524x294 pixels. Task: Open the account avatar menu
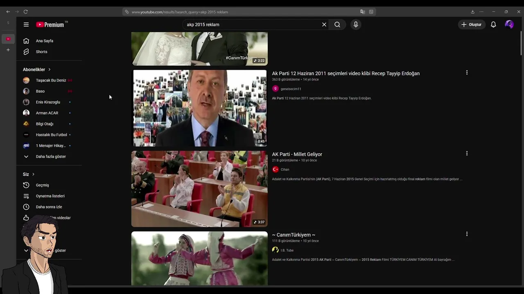509,24
